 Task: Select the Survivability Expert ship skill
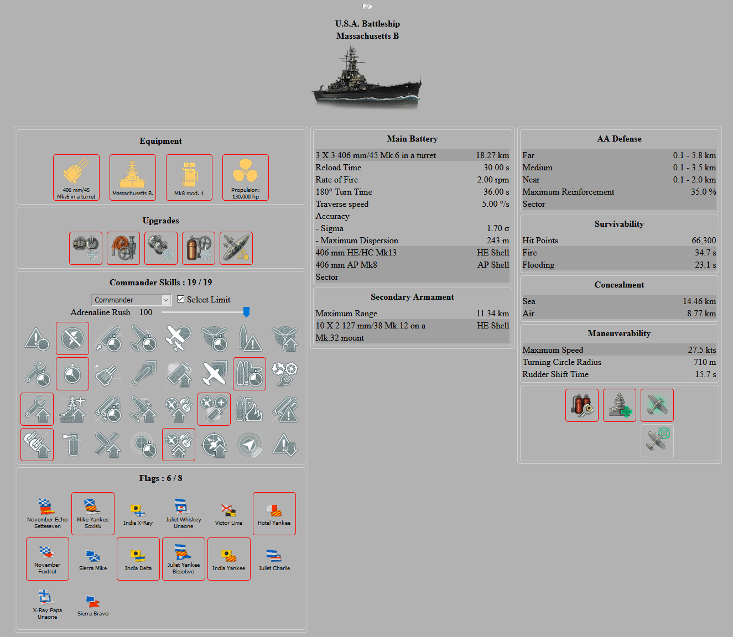(x=72, y=409)
